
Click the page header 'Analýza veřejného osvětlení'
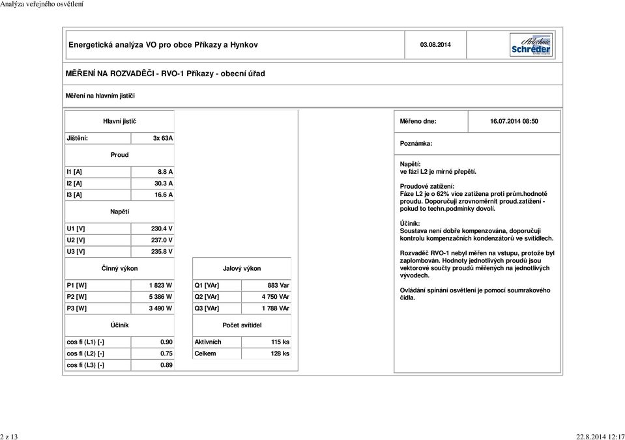(42, 4)
